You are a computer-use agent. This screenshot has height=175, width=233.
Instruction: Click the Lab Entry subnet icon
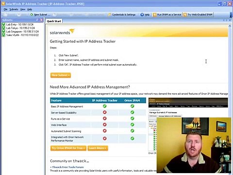pyautogui.click(x=3, y=24)
